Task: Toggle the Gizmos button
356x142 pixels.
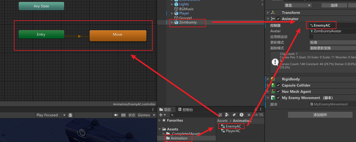Action: [144, 115]
